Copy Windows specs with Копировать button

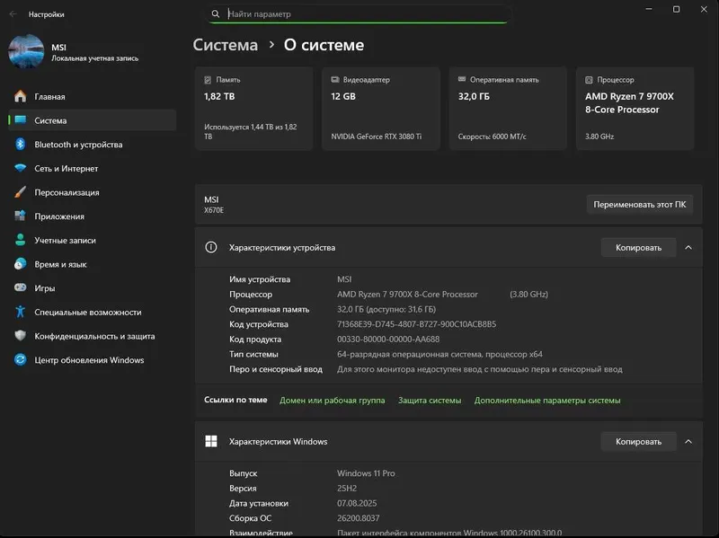pos(638,441)
